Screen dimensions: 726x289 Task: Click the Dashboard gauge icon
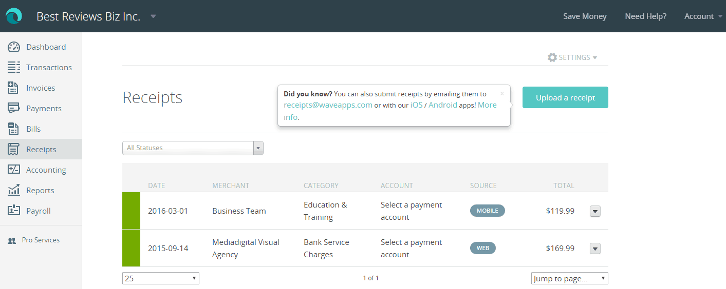click(x=14, y=47)
